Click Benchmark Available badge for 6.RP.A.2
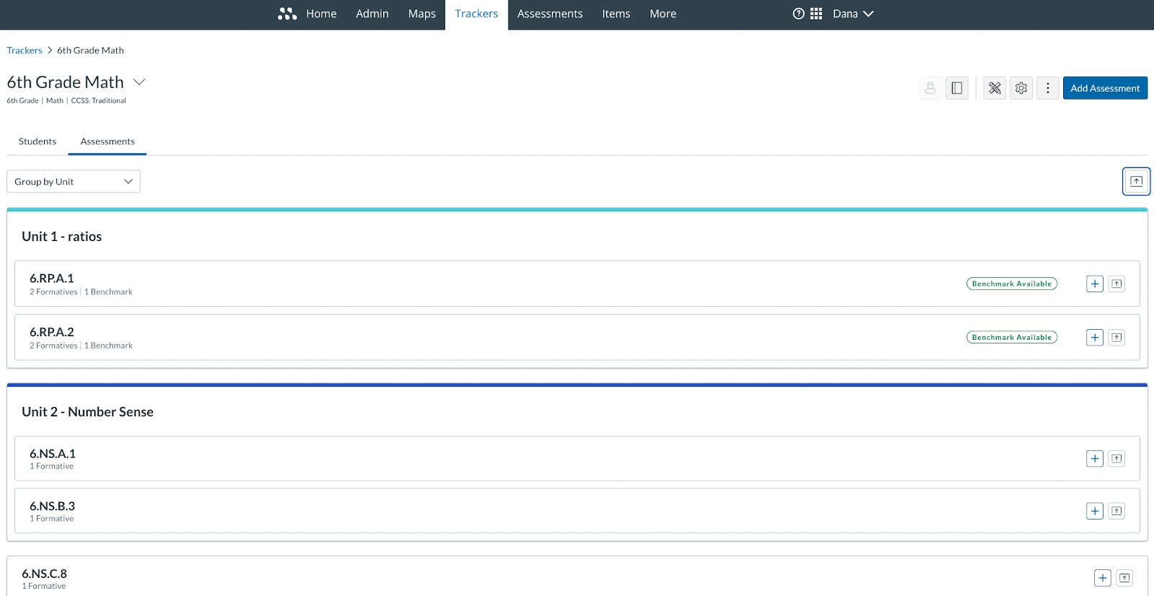 (x=1012, y=337)
